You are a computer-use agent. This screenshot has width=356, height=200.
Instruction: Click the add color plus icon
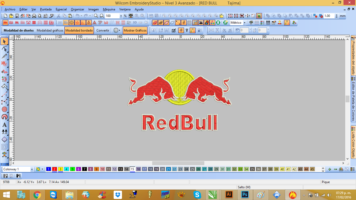click(x=330, y=169)
